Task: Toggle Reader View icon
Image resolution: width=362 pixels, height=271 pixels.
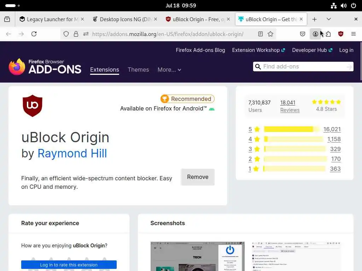Action: (x=261, y=34)
